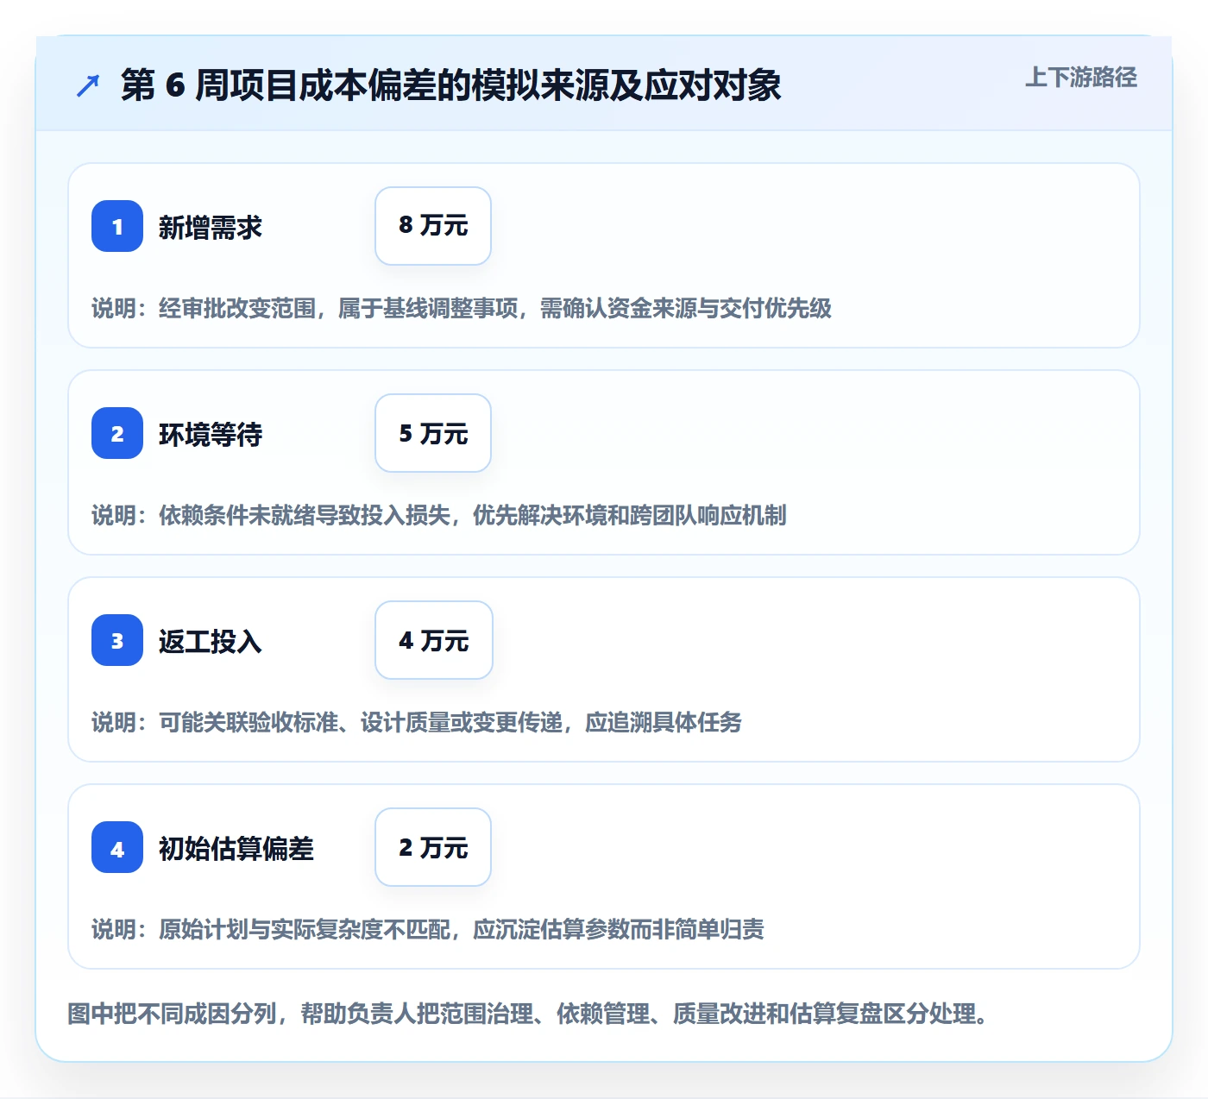Click number badge 2 for 环境等待

point(117,433)
